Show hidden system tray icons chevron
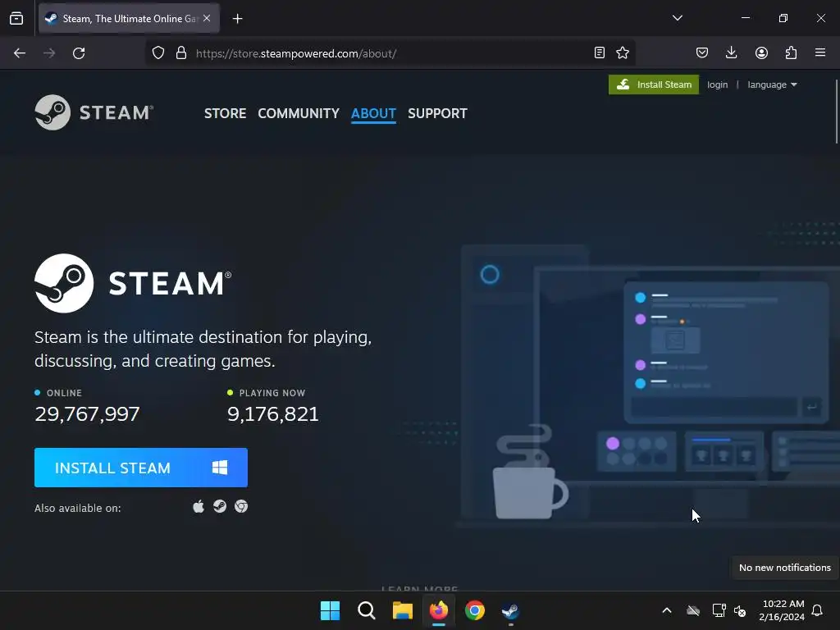This screenshot has height=630, width=840. click(667, 610)
